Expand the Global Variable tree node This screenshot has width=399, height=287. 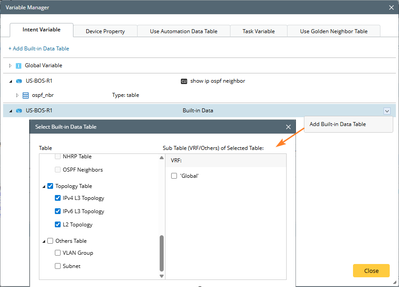click(11, 65)
